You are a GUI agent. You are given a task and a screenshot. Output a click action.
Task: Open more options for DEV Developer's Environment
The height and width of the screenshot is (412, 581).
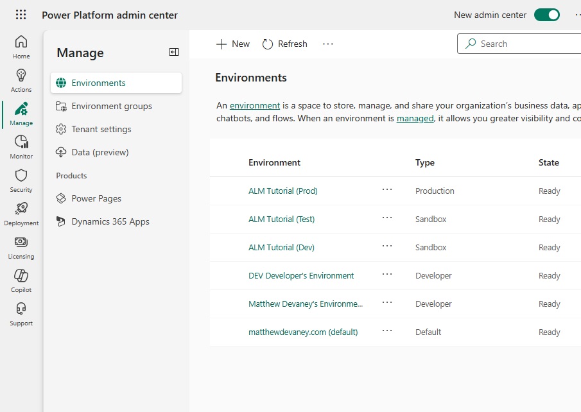click(387, 275)
